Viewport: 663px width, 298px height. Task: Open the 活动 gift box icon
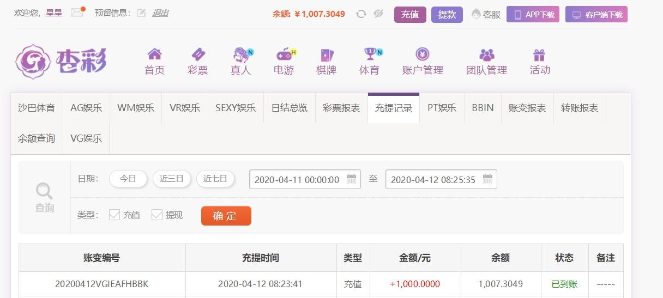coord(539,54)
